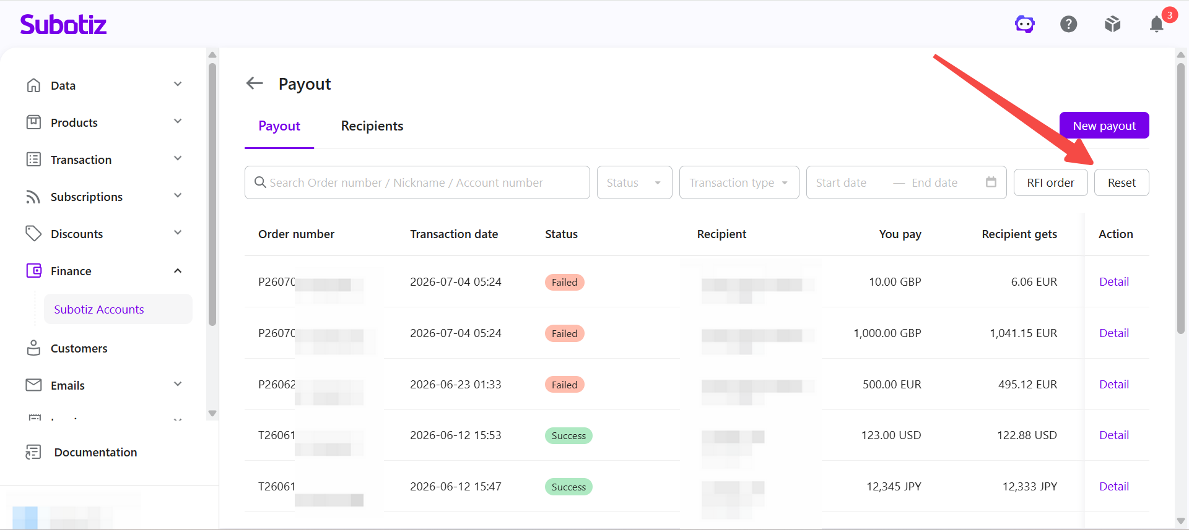The height and width of the screenshot is (530, 1189).
Task: Click the sidebar scrollbar up arrow
Action: click(212, 54)
